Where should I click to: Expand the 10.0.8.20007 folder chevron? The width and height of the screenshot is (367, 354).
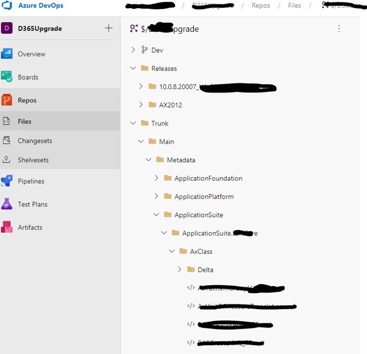tap(141, 86)
